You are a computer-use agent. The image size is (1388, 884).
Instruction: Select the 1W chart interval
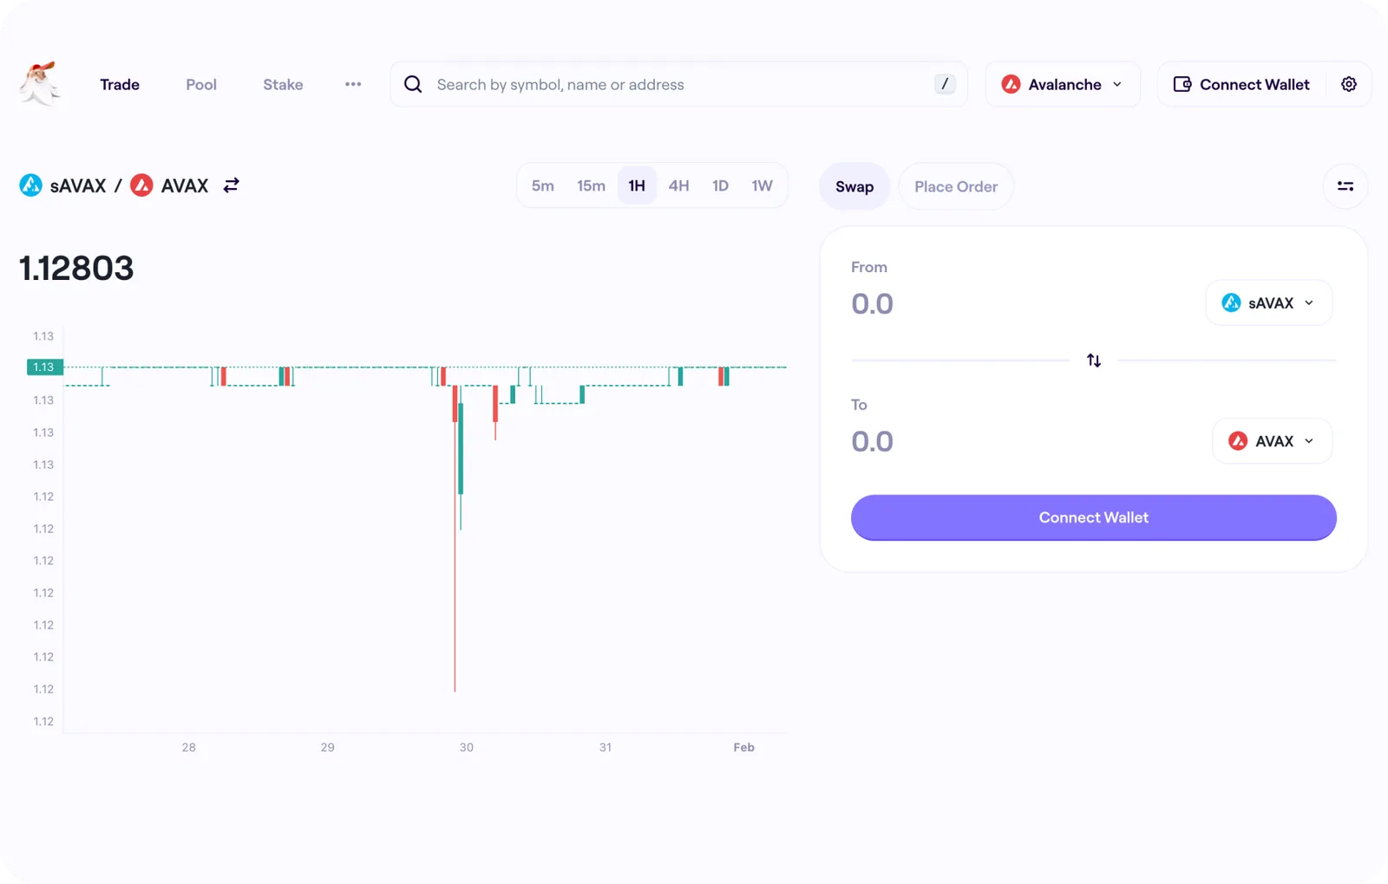point(762,185)
